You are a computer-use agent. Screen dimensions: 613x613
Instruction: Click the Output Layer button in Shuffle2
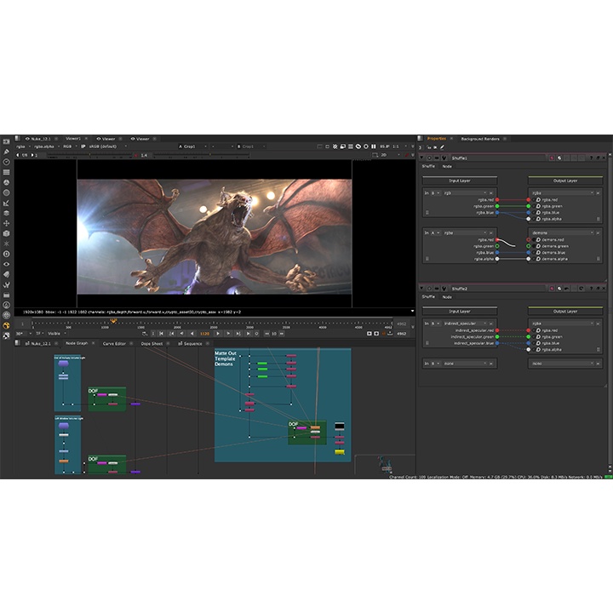565,311
